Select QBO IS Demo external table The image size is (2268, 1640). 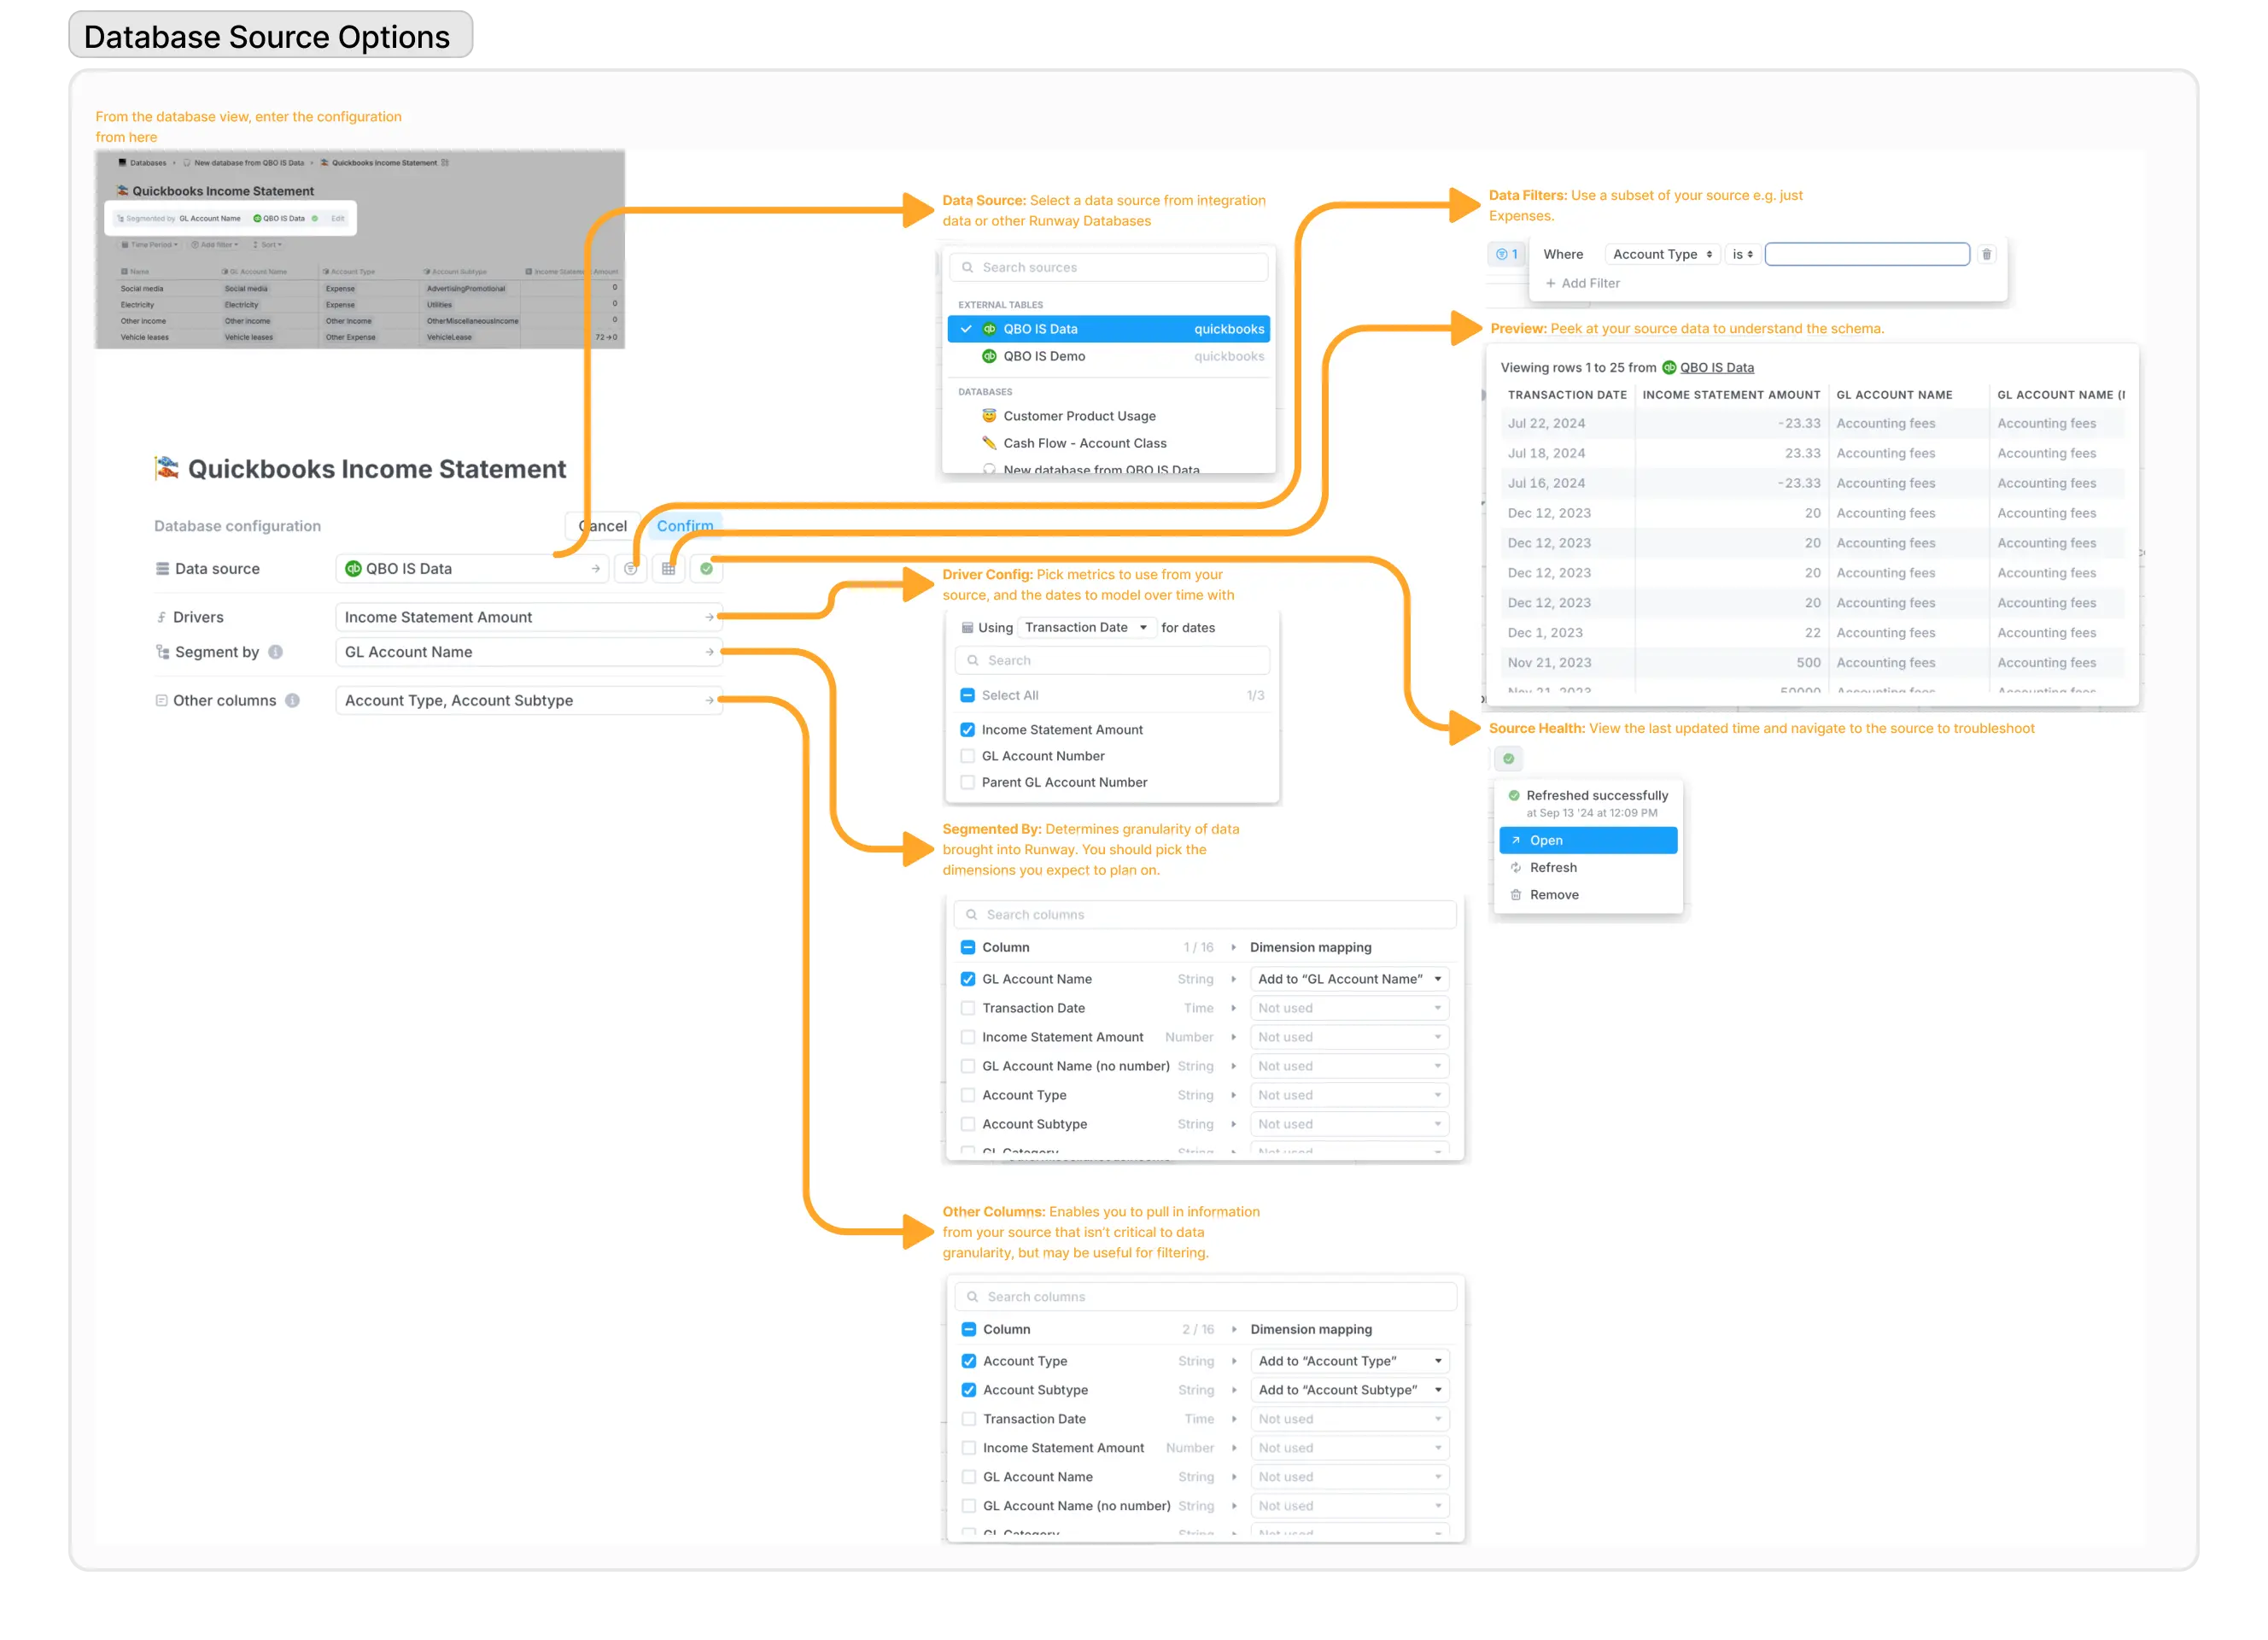[1108, 357]
